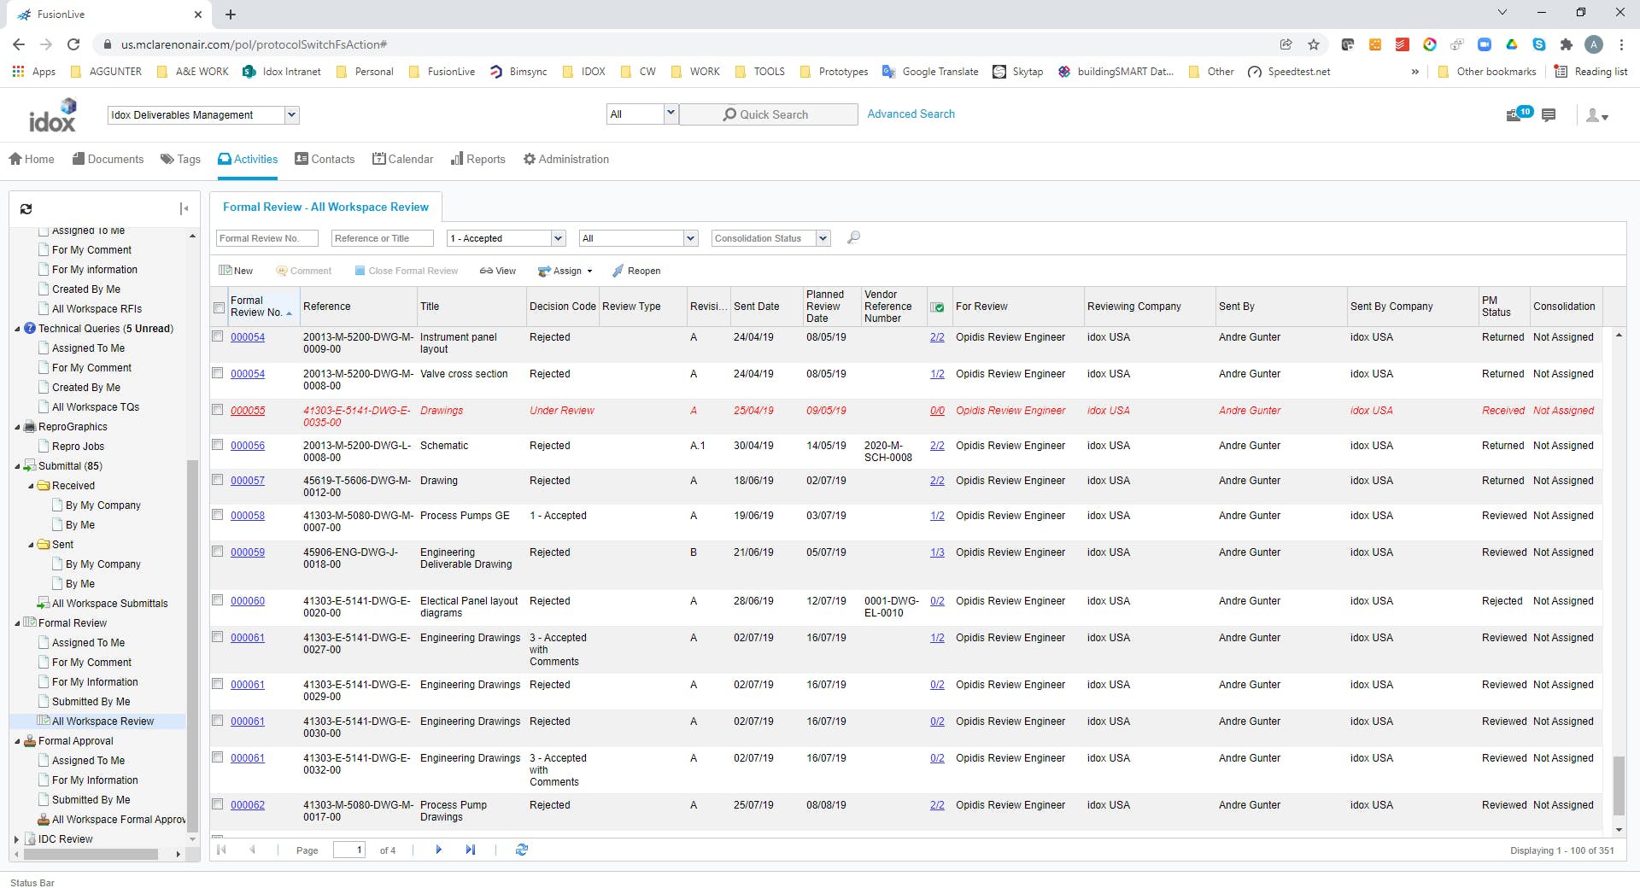Viewport: 1640px width, 888px height.
Task: Select the checkbox for review 000060
Action: tap(218, 600)
